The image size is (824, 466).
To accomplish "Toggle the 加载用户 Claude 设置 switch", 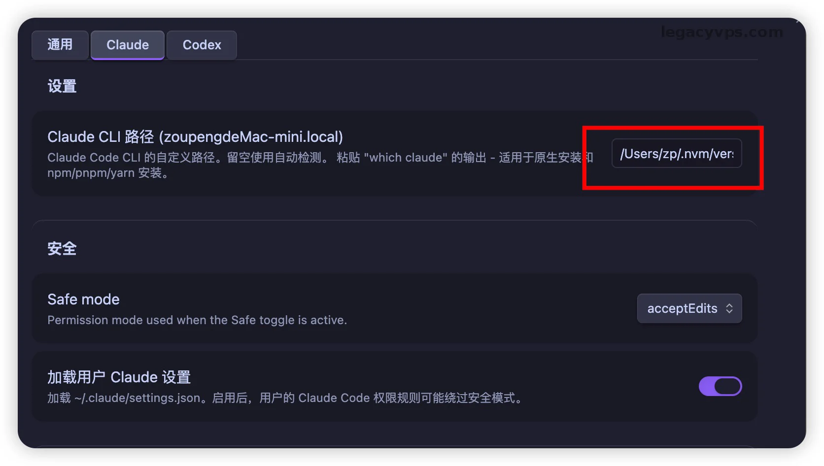I will click(x=720, y=386).
